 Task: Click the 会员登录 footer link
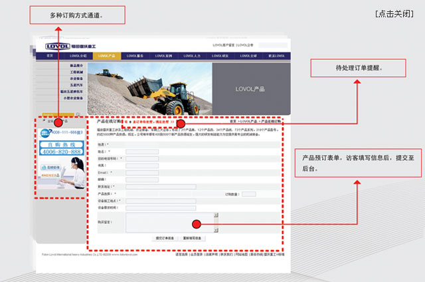[x=197, y=255]
